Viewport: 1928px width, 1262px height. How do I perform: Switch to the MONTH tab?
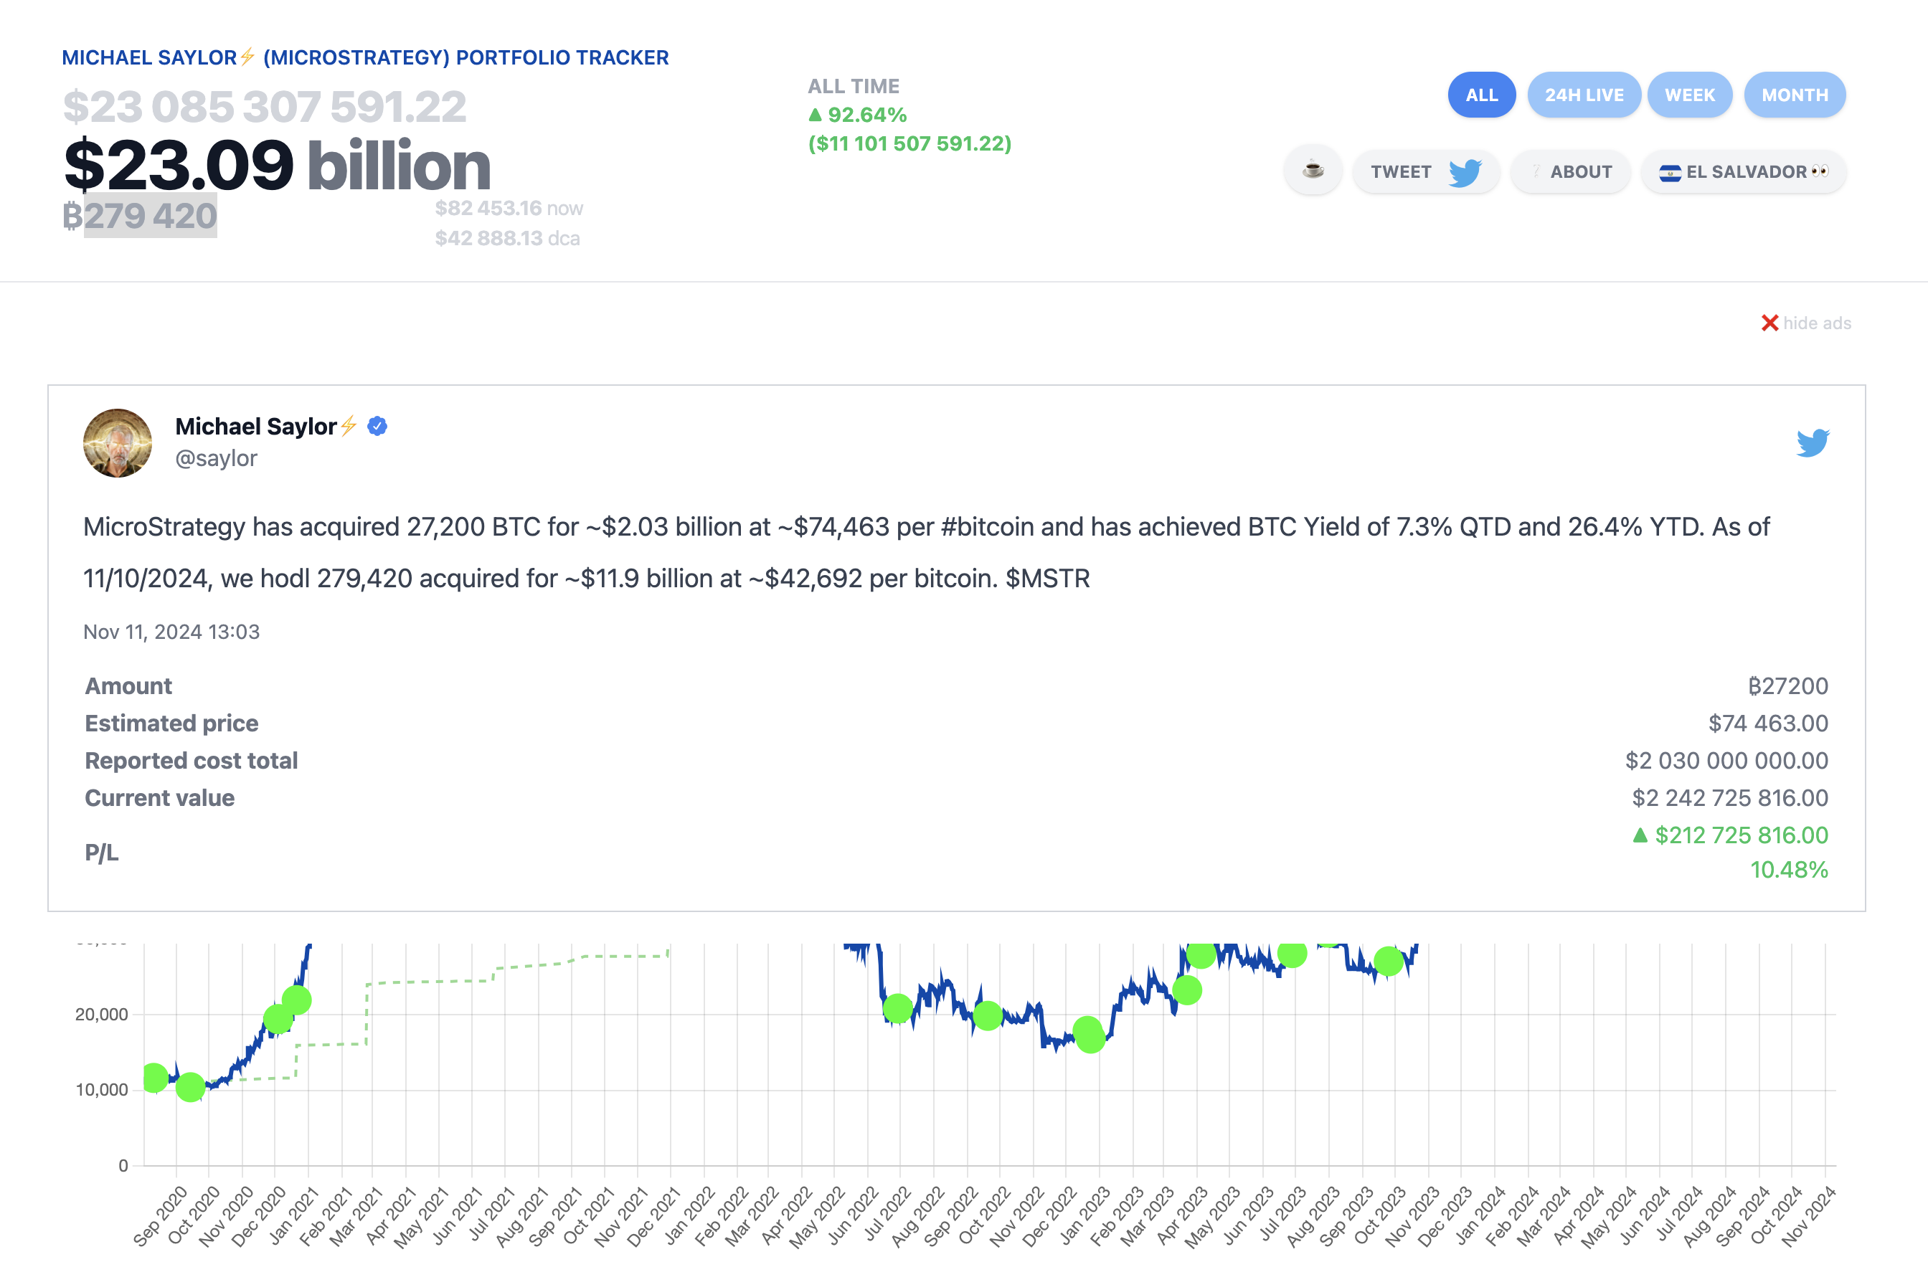tap(1795, 95)
